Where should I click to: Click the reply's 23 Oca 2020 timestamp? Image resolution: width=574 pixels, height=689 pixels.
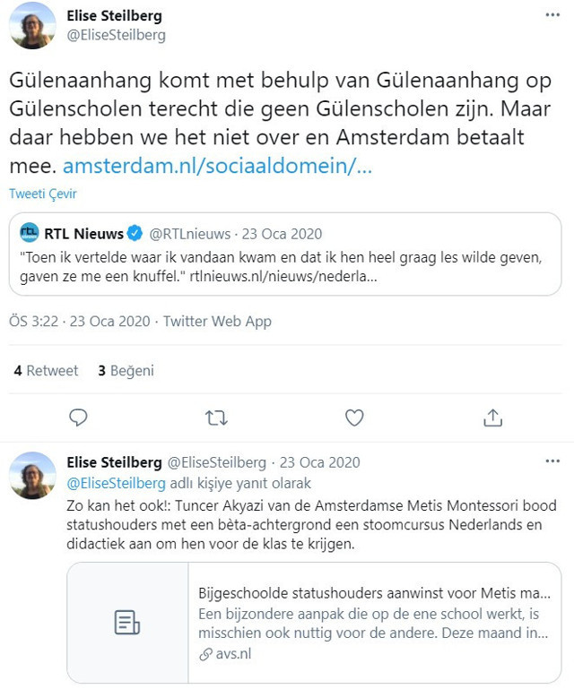(x=320, y=462)
